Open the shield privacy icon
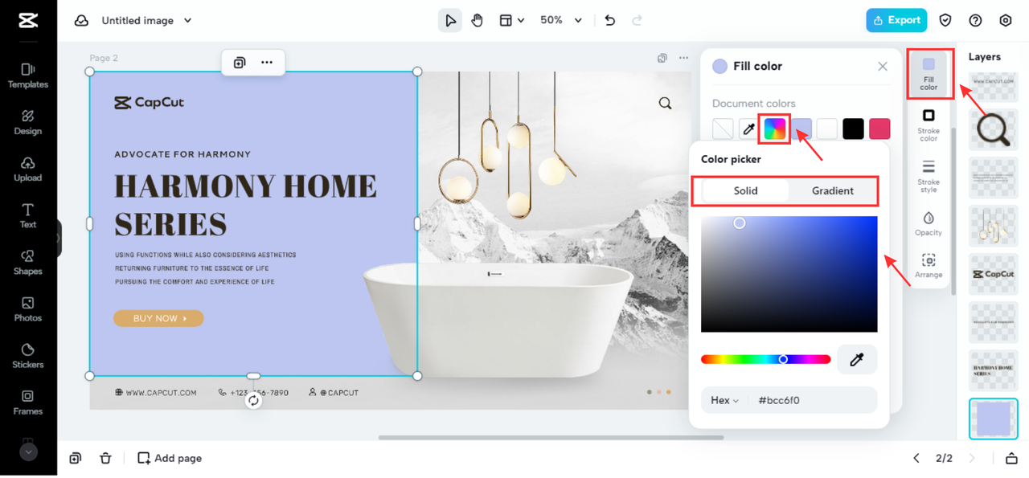Screen dimensions: 1029x478 pos(945,20)
